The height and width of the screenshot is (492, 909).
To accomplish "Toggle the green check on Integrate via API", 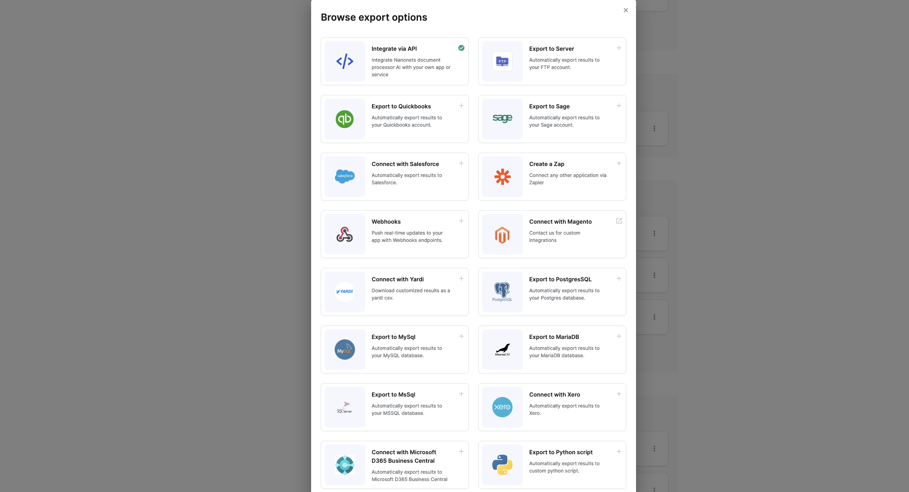I will [461, 48].
